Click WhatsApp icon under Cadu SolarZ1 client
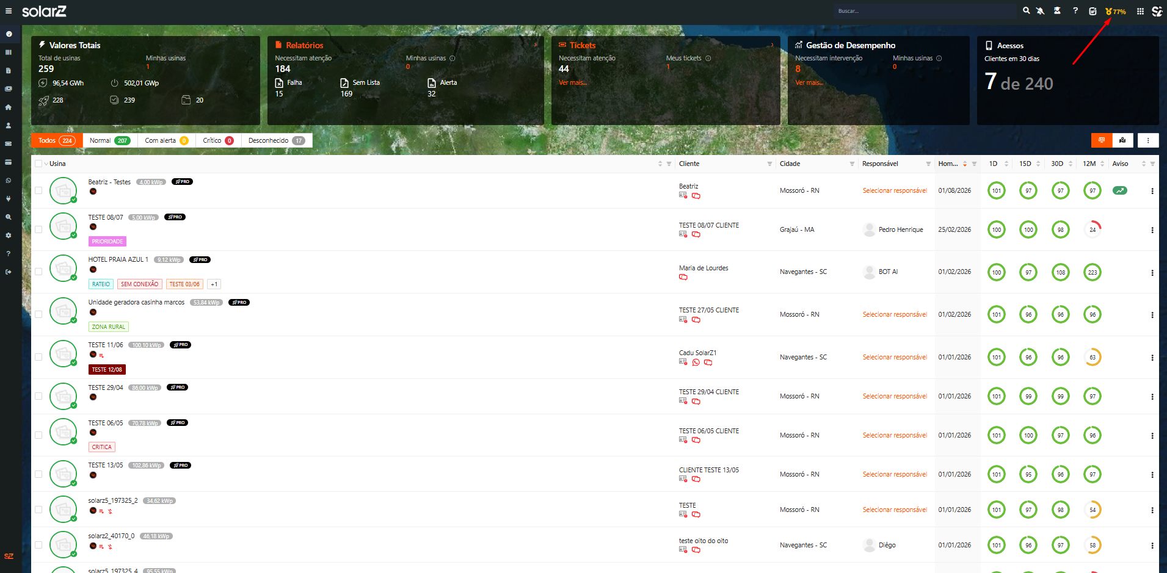Image resolution: width=1167 pixels, height=573 pixels. click(696, 362)
